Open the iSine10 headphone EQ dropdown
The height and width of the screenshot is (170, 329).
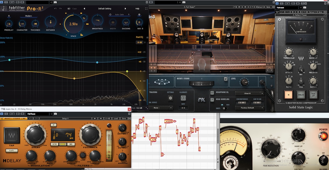[250, 93]
